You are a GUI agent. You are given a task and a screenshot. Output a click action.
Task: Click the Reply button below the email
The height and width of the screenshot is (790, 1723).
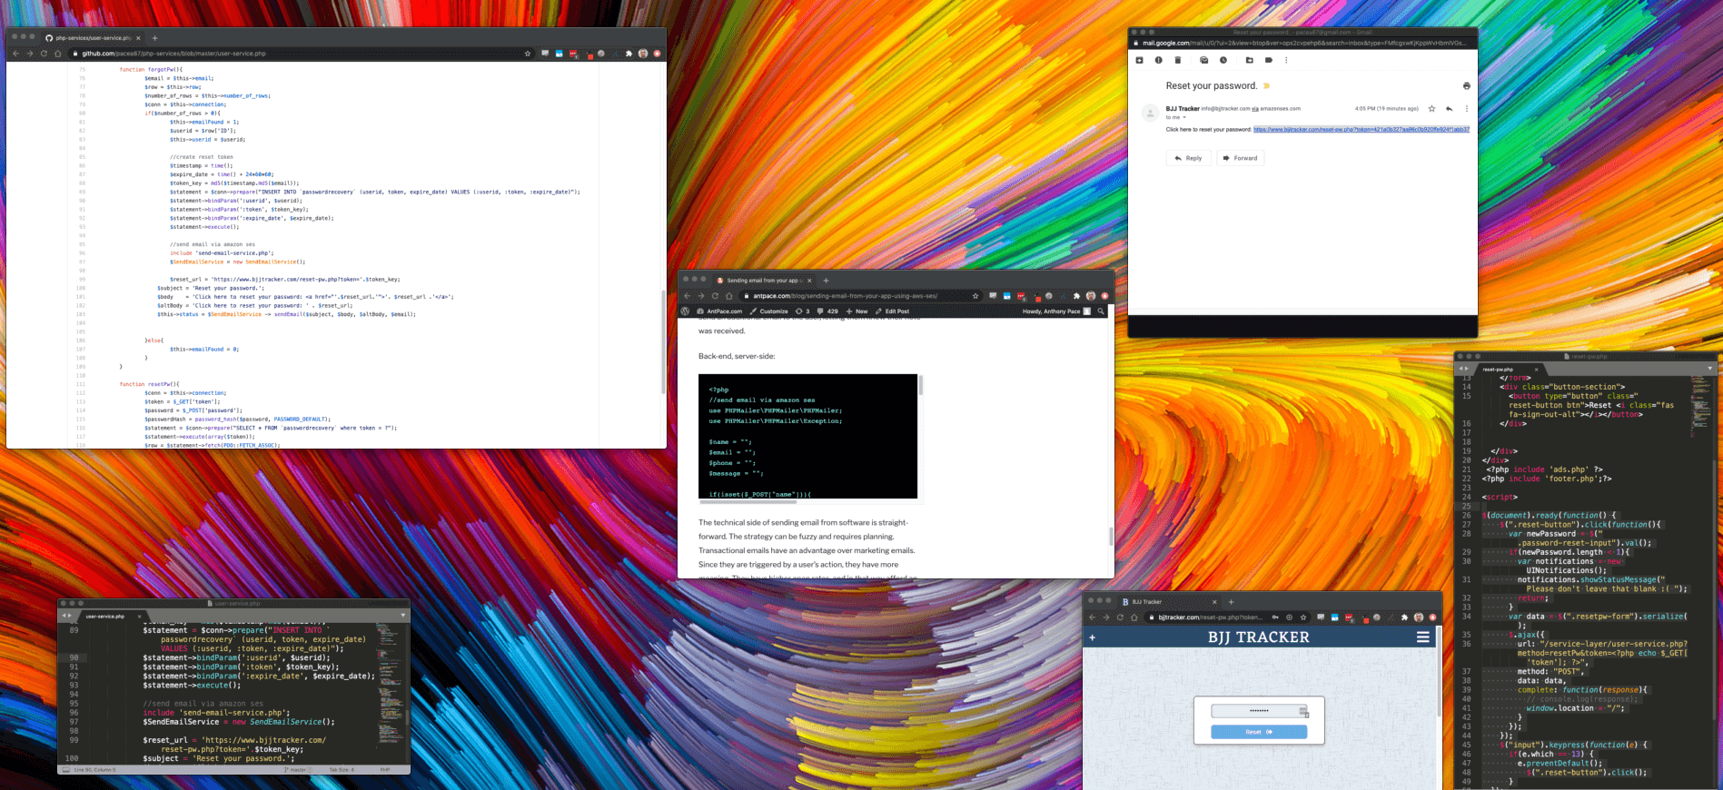point(1188,158)
